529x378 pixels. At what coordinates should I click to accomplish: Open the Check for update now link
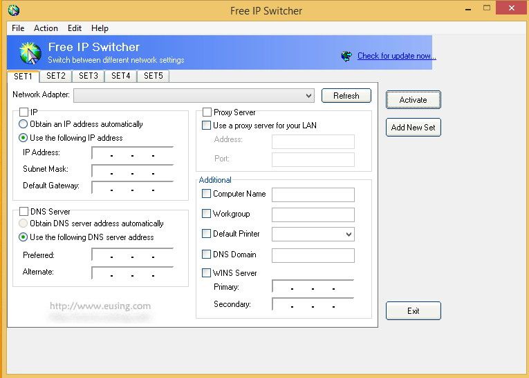[x=396, y=56]
